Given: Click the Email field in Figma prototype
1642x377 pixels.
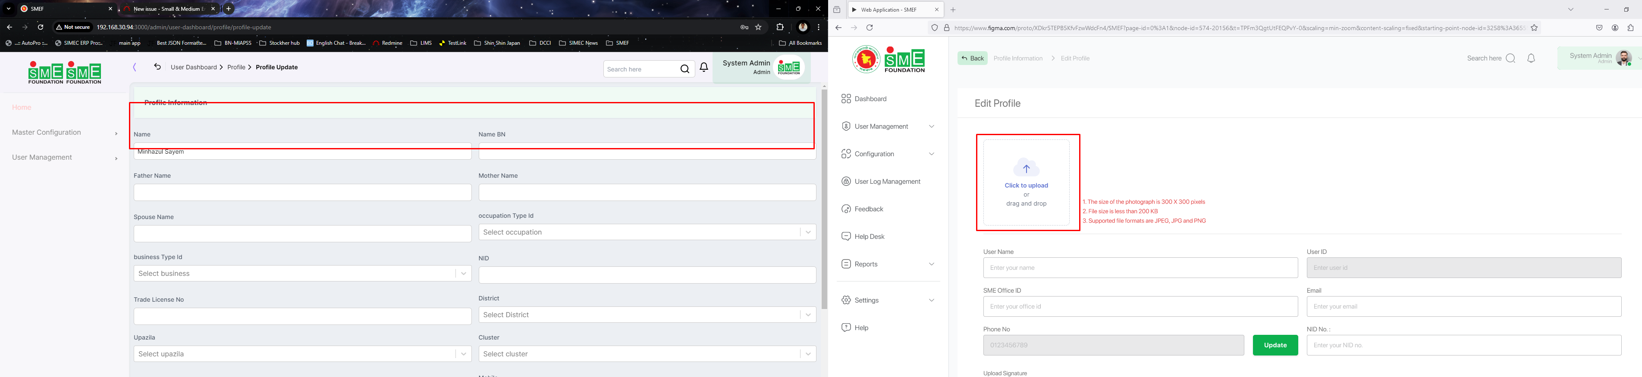Looking at the screenshot, I should pyautogui.click(x=1463, y=306).
